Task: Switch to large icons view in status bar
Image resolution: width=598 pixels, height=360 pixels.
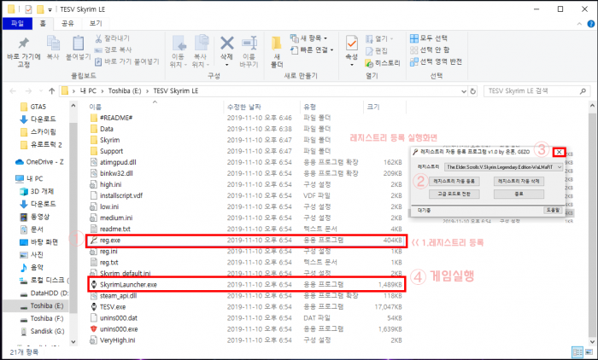Action: click(x=589, y=352)
